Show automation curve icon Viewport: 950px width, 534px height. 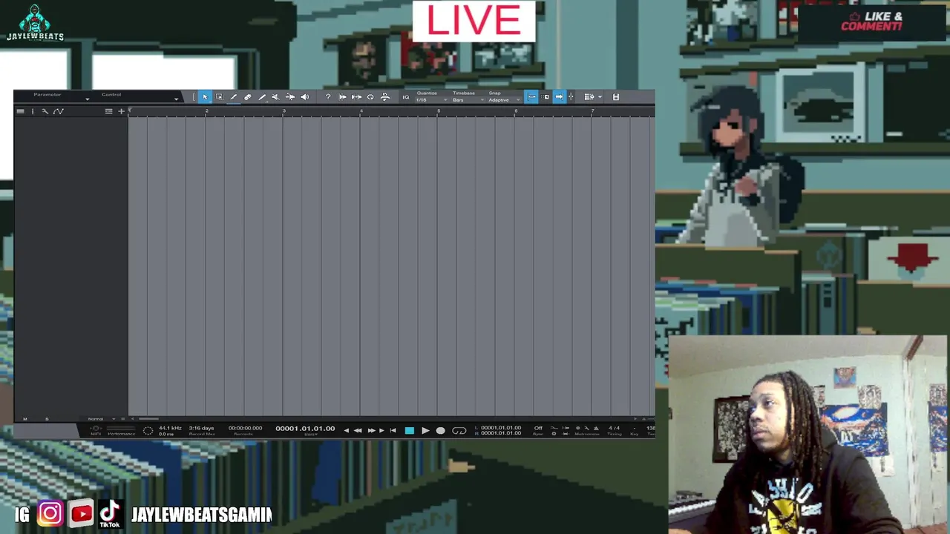(x=59, y=111)
